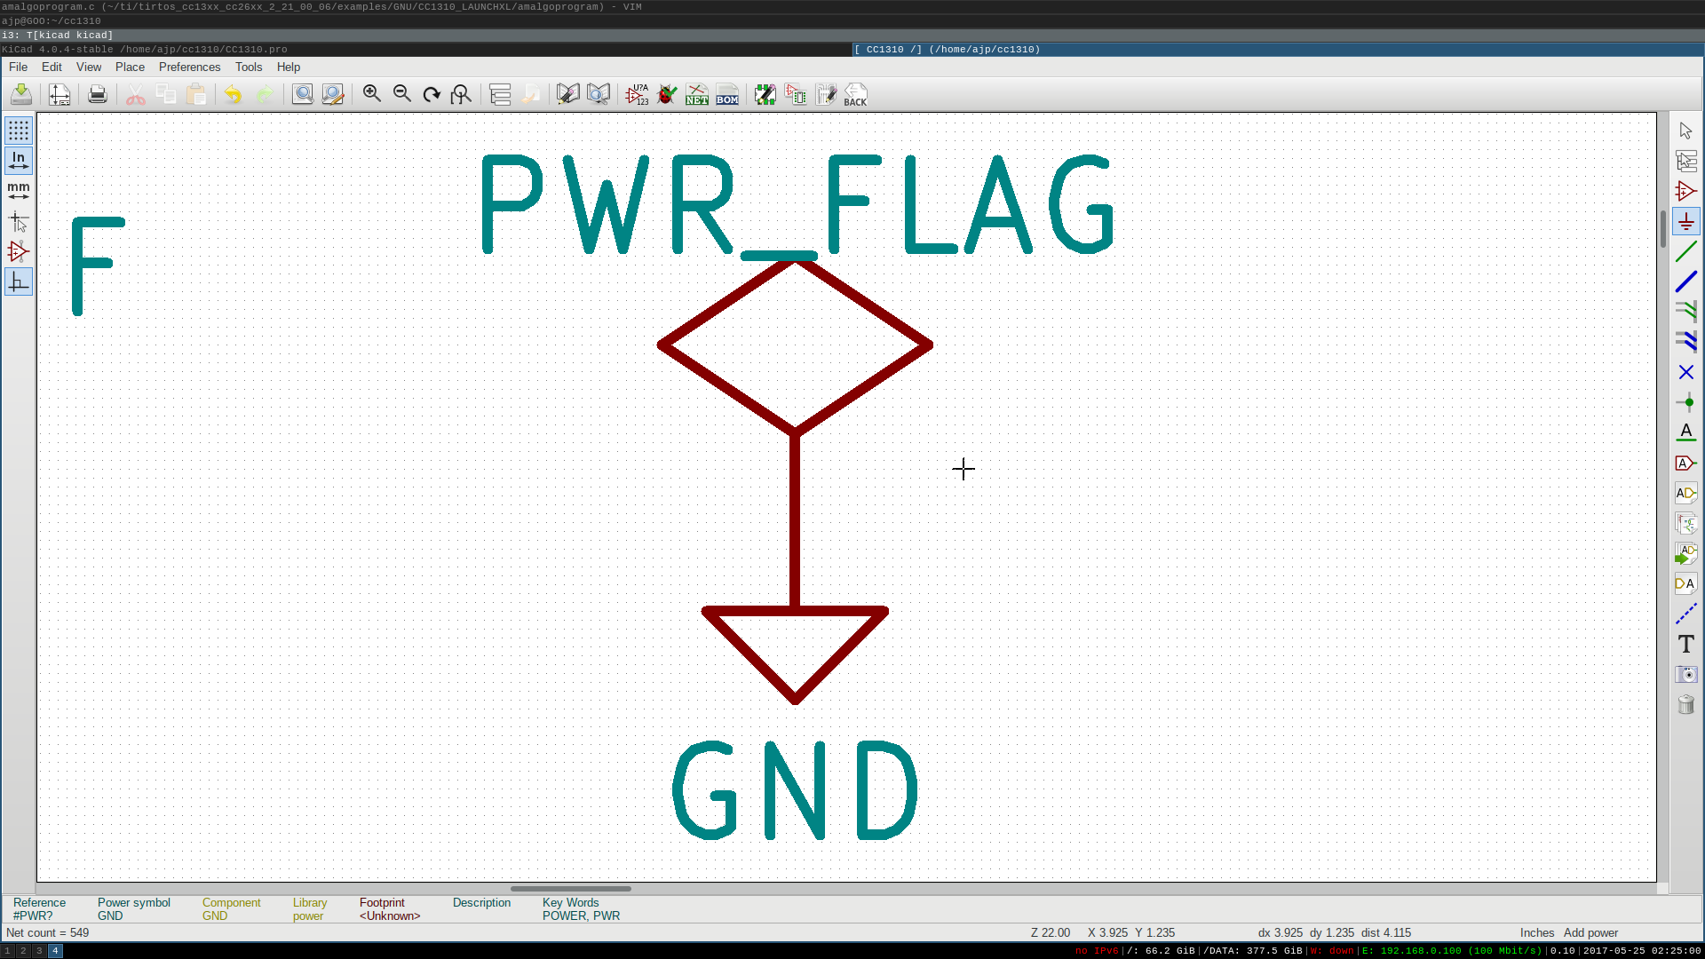Image resolution: width=1705 pixels, height=959 pixels.
Task: Run CvPcb footprint association
Action: 796,94
